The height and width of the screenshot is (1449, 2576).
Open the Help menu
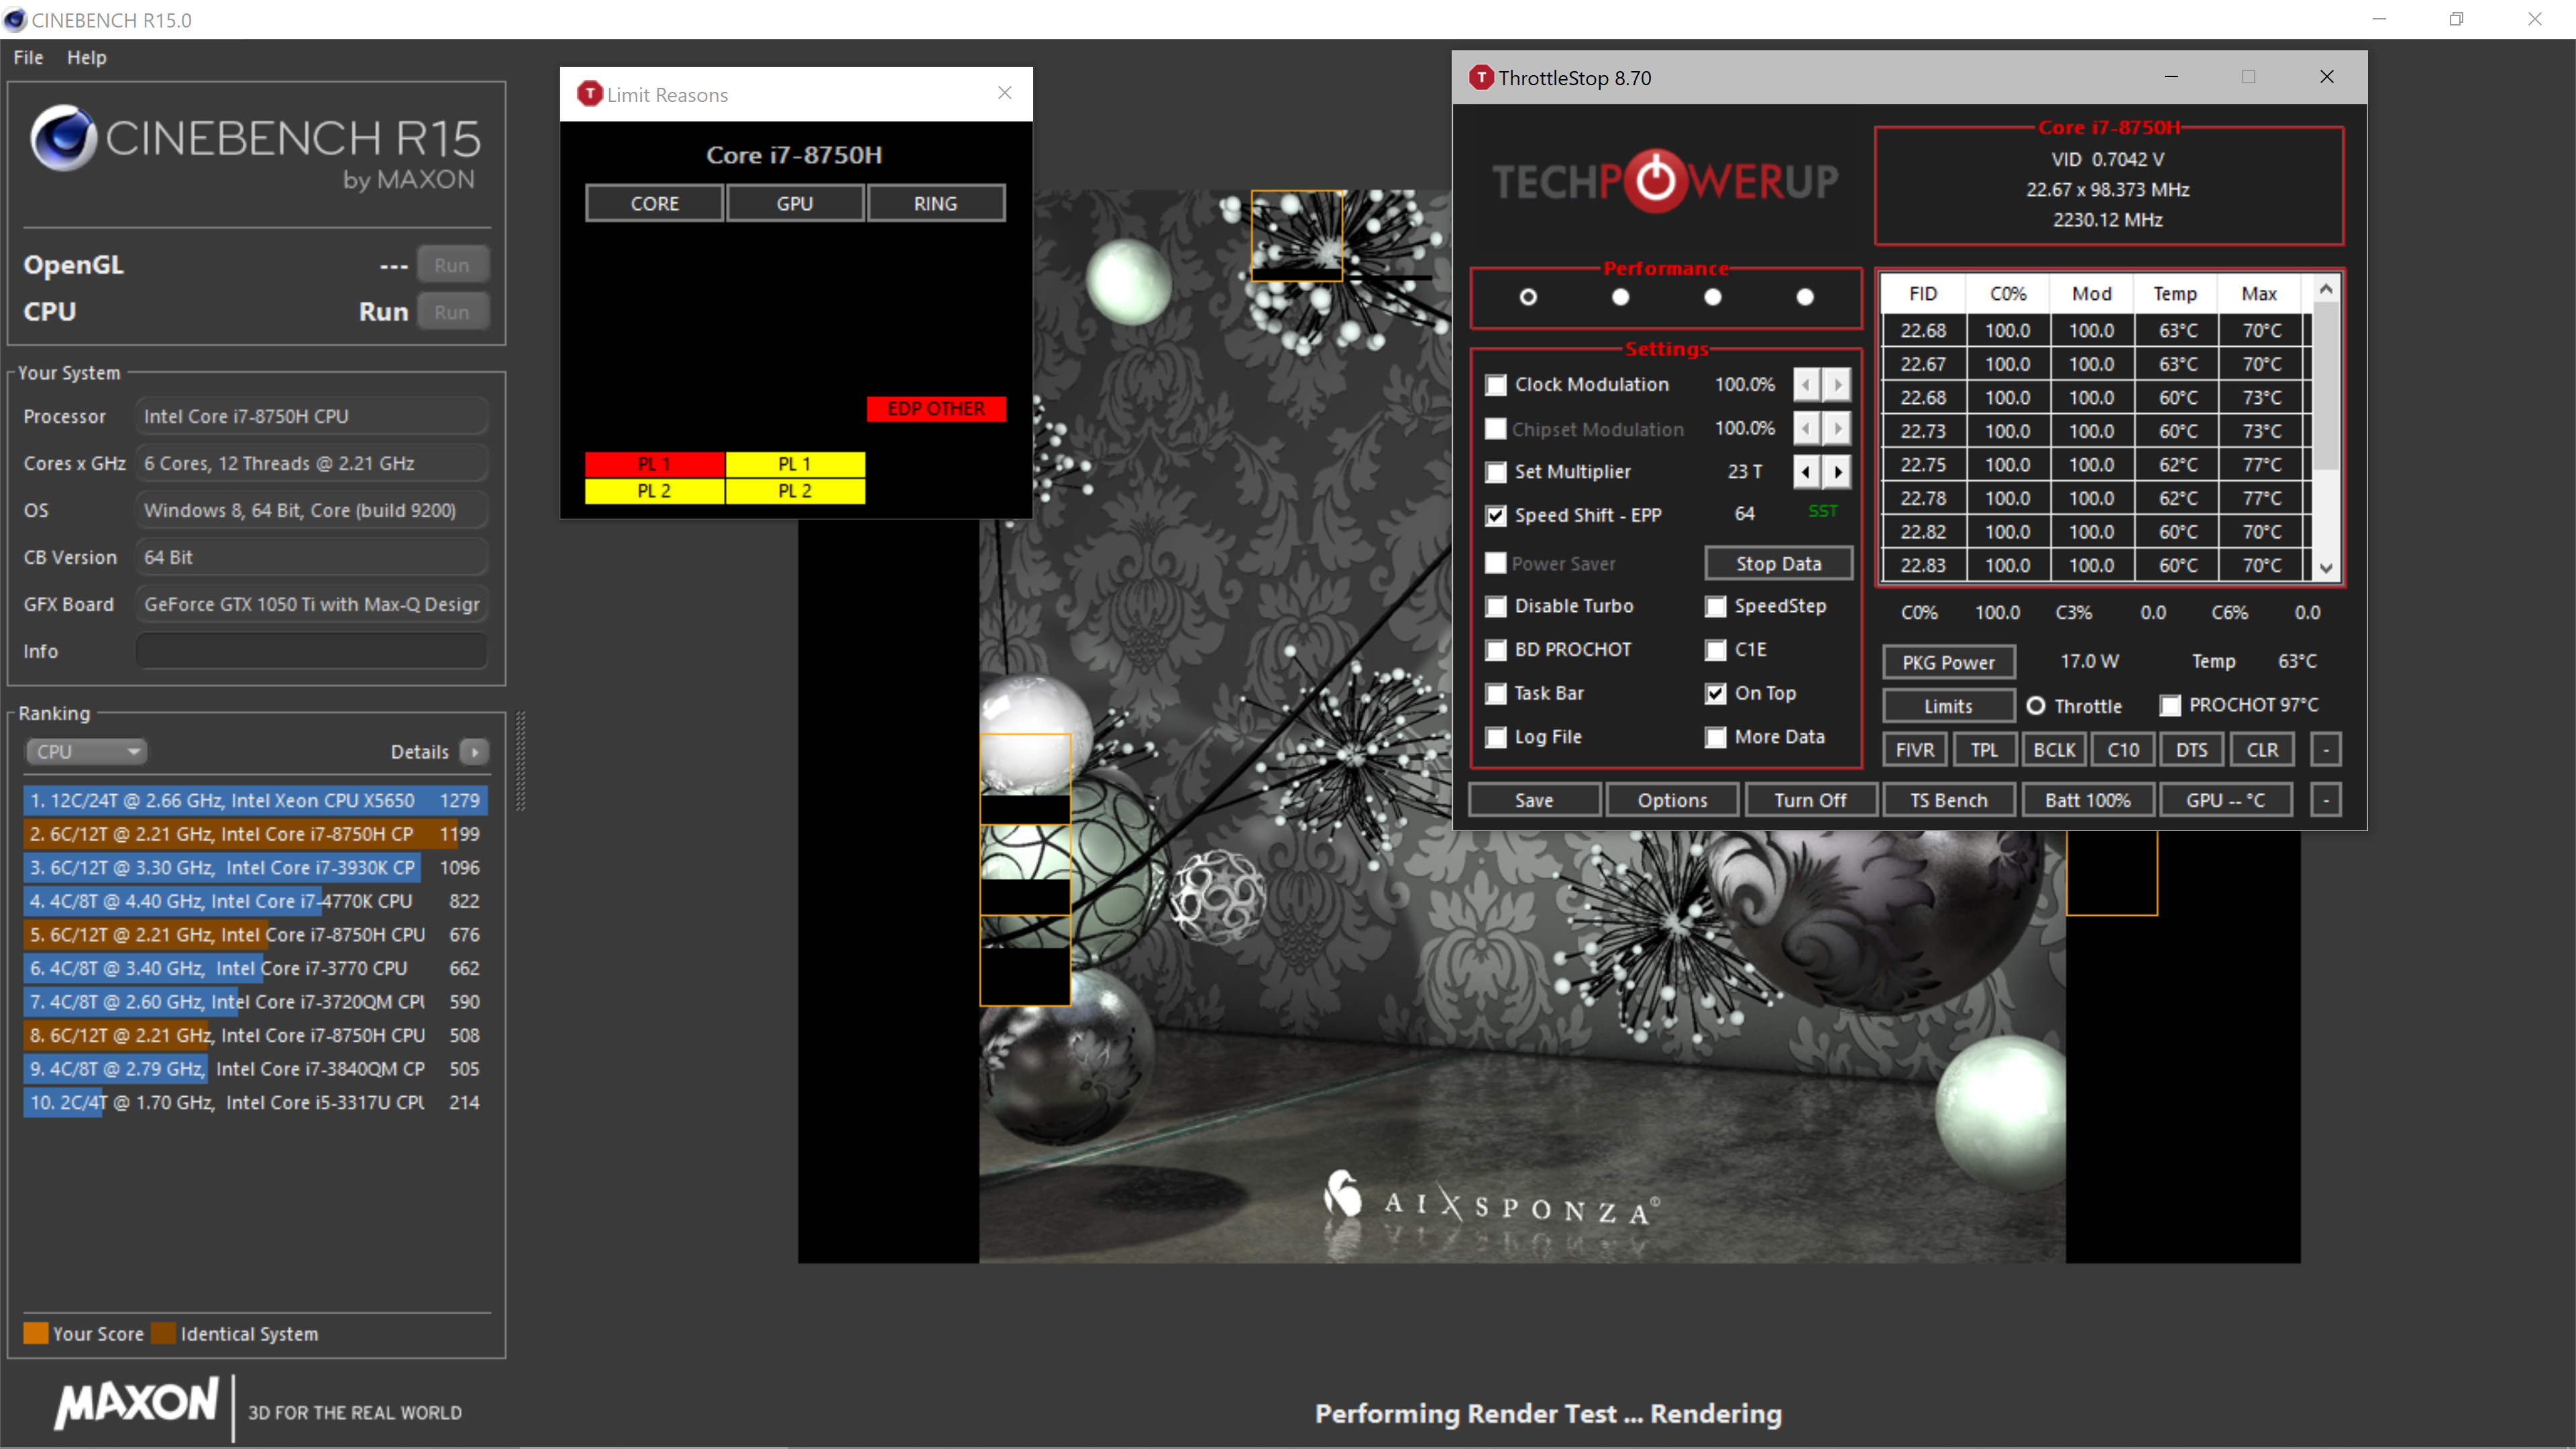(x=86, y=57)
